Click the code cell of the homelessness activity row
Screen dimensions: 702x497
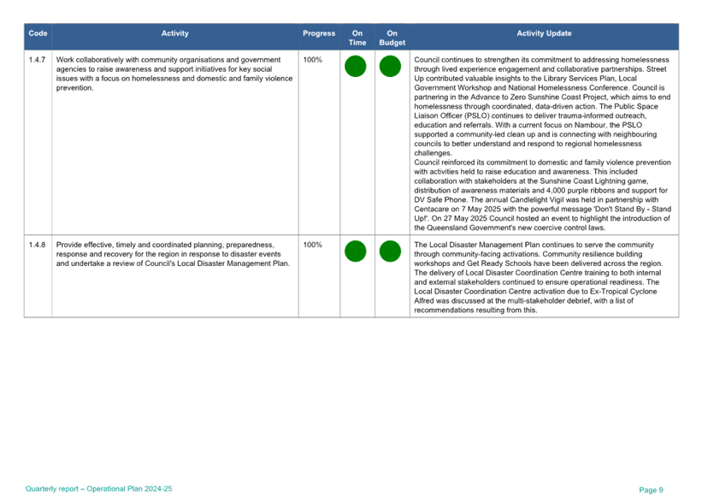(x=38, y=59)
